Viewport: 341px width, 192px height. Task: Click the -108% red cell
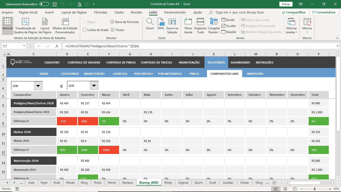[109, 150]
